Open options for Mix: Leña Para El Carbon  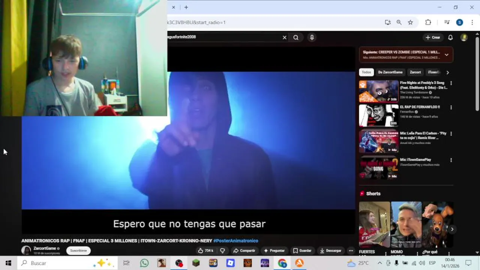(x=451, y=133)
